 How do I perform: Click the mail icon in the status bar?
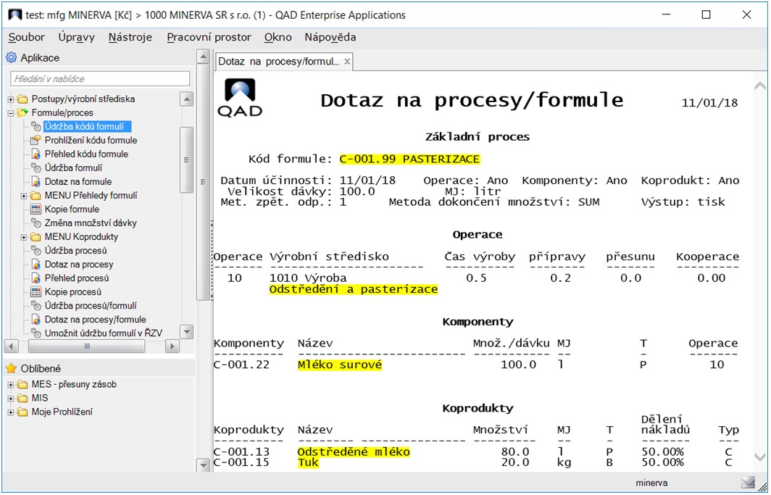click(748, 483)
